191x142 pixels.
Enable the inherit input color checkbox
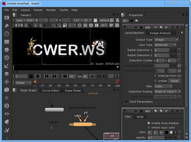pyautogui.click(x=149, y=127)
